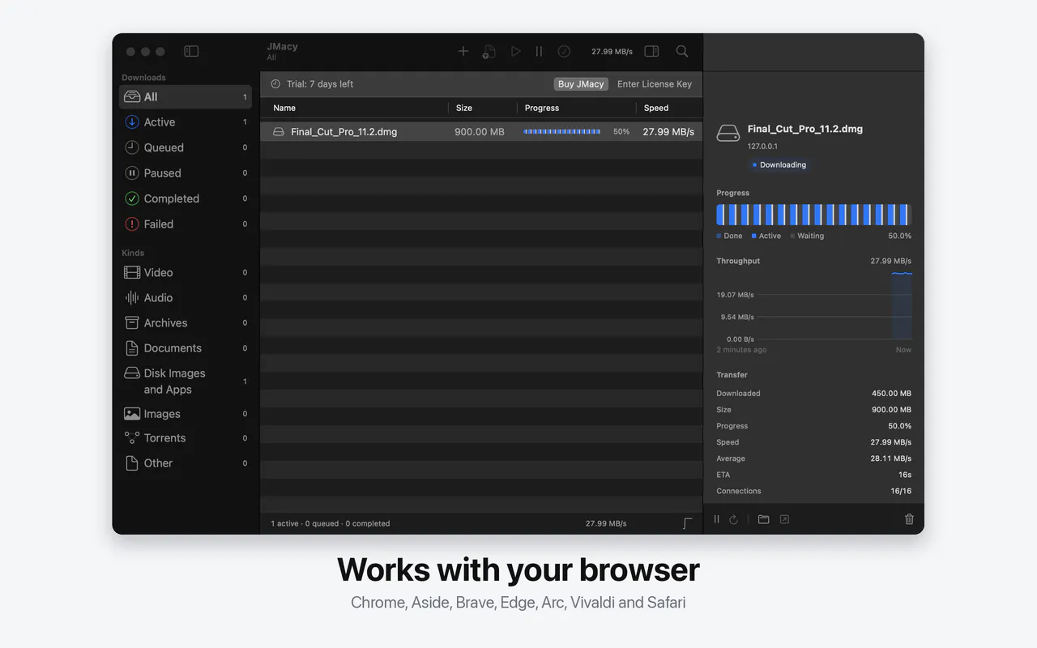Sort by the Progress column header
1037x648 pixels.
542,108
